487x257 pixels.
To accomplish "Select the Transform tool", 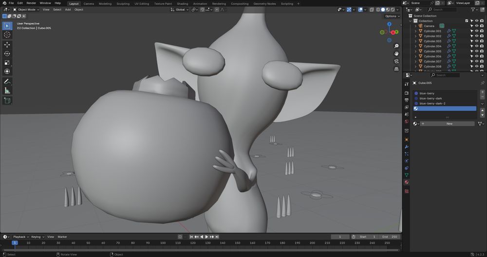I will coord(7,71).
